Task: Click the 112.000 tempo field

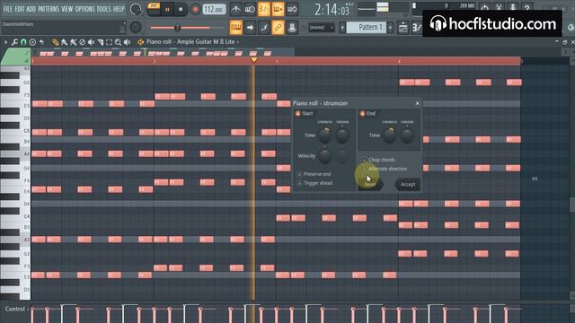Action: 214,10
